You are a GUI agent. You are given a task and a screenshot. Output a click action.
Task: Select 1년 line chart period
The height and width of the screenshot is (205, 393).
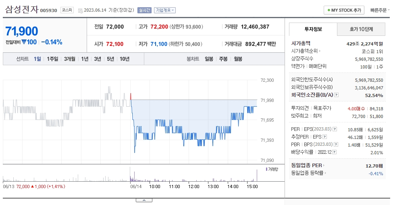click(x=85, y=59)
